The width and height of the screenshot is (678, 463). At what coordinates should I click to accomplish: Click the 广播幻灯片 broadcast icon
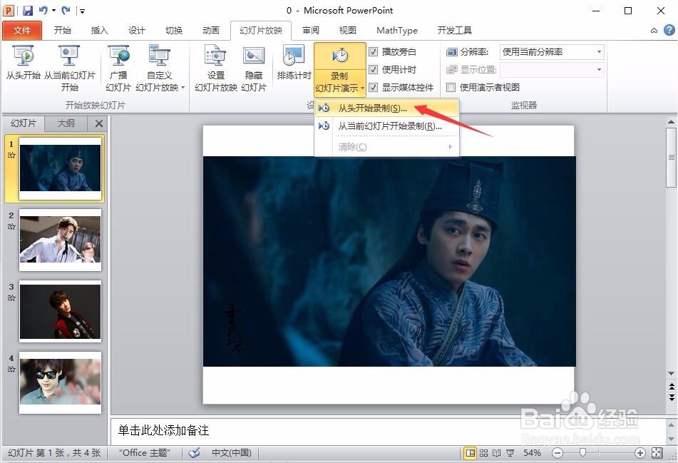(x=118, y=68)
